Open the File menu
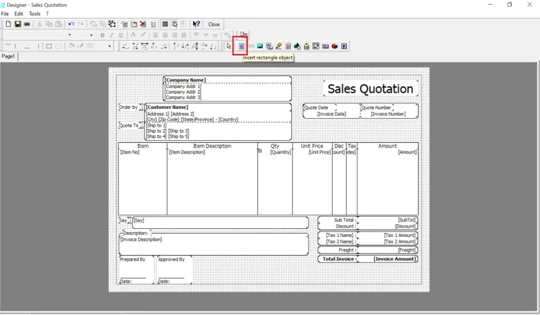 tap(5, 13)
